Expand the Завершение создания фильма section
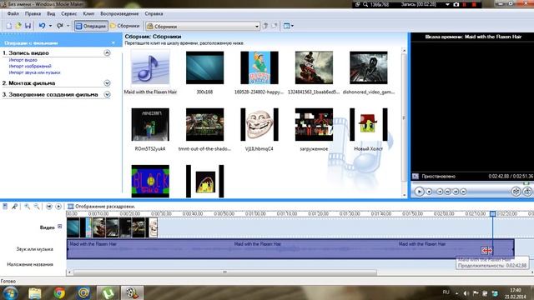 tap(107, 94)
